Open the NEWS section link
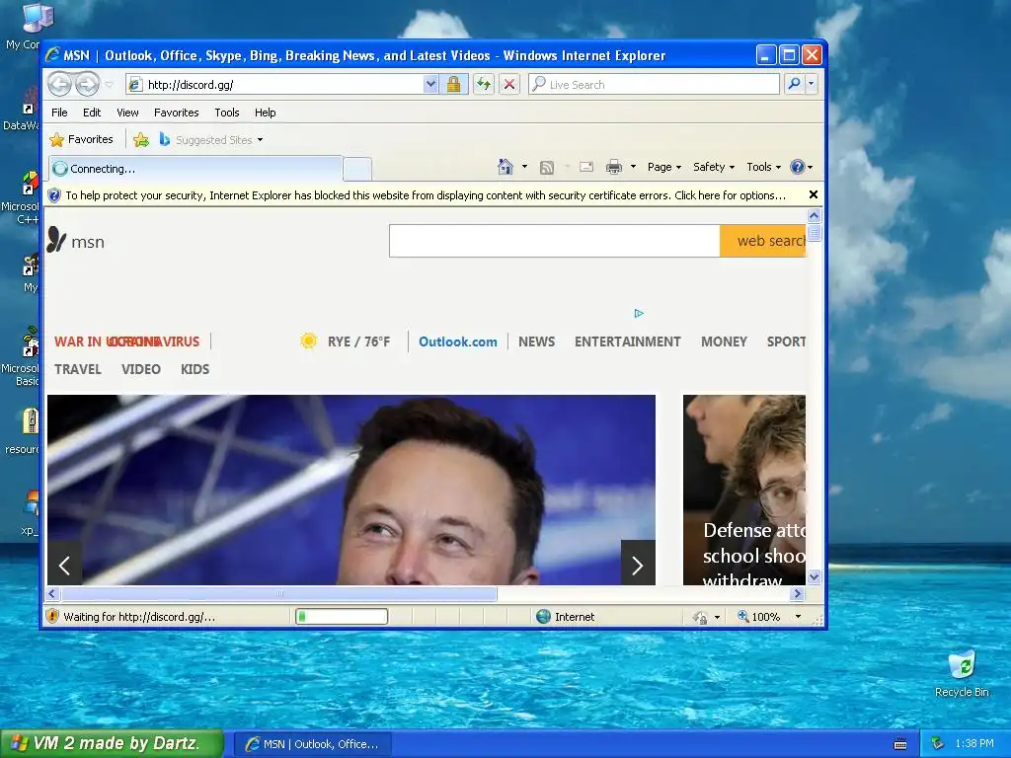1011x758 pixels. [536, 341]
